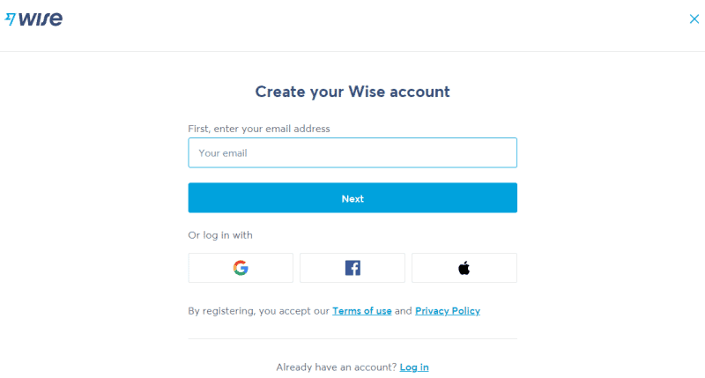Click the white 'Next' label text
The height and width of the screenshot is (378, 705).
352,198
